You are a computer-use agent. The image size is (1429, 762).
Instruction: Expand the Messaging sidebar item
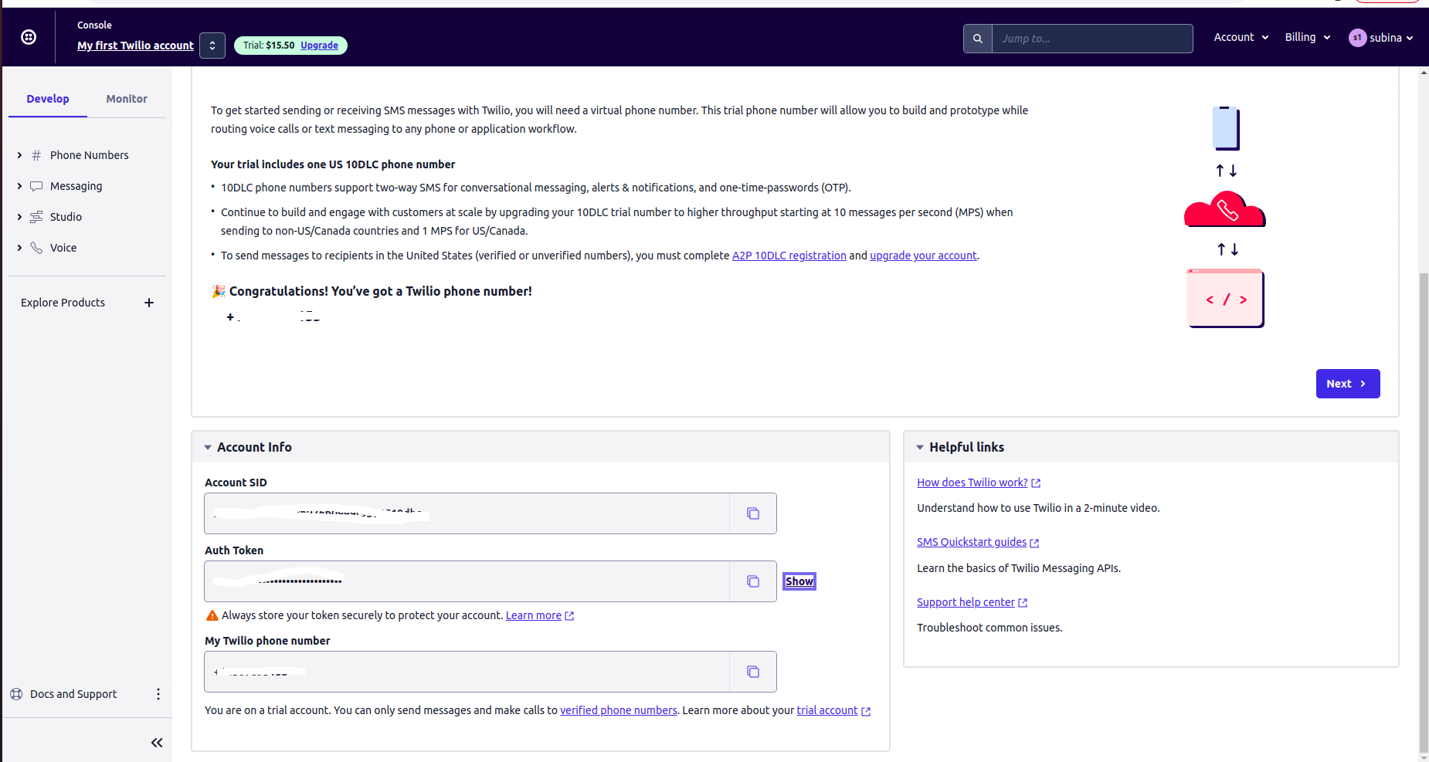19,186
